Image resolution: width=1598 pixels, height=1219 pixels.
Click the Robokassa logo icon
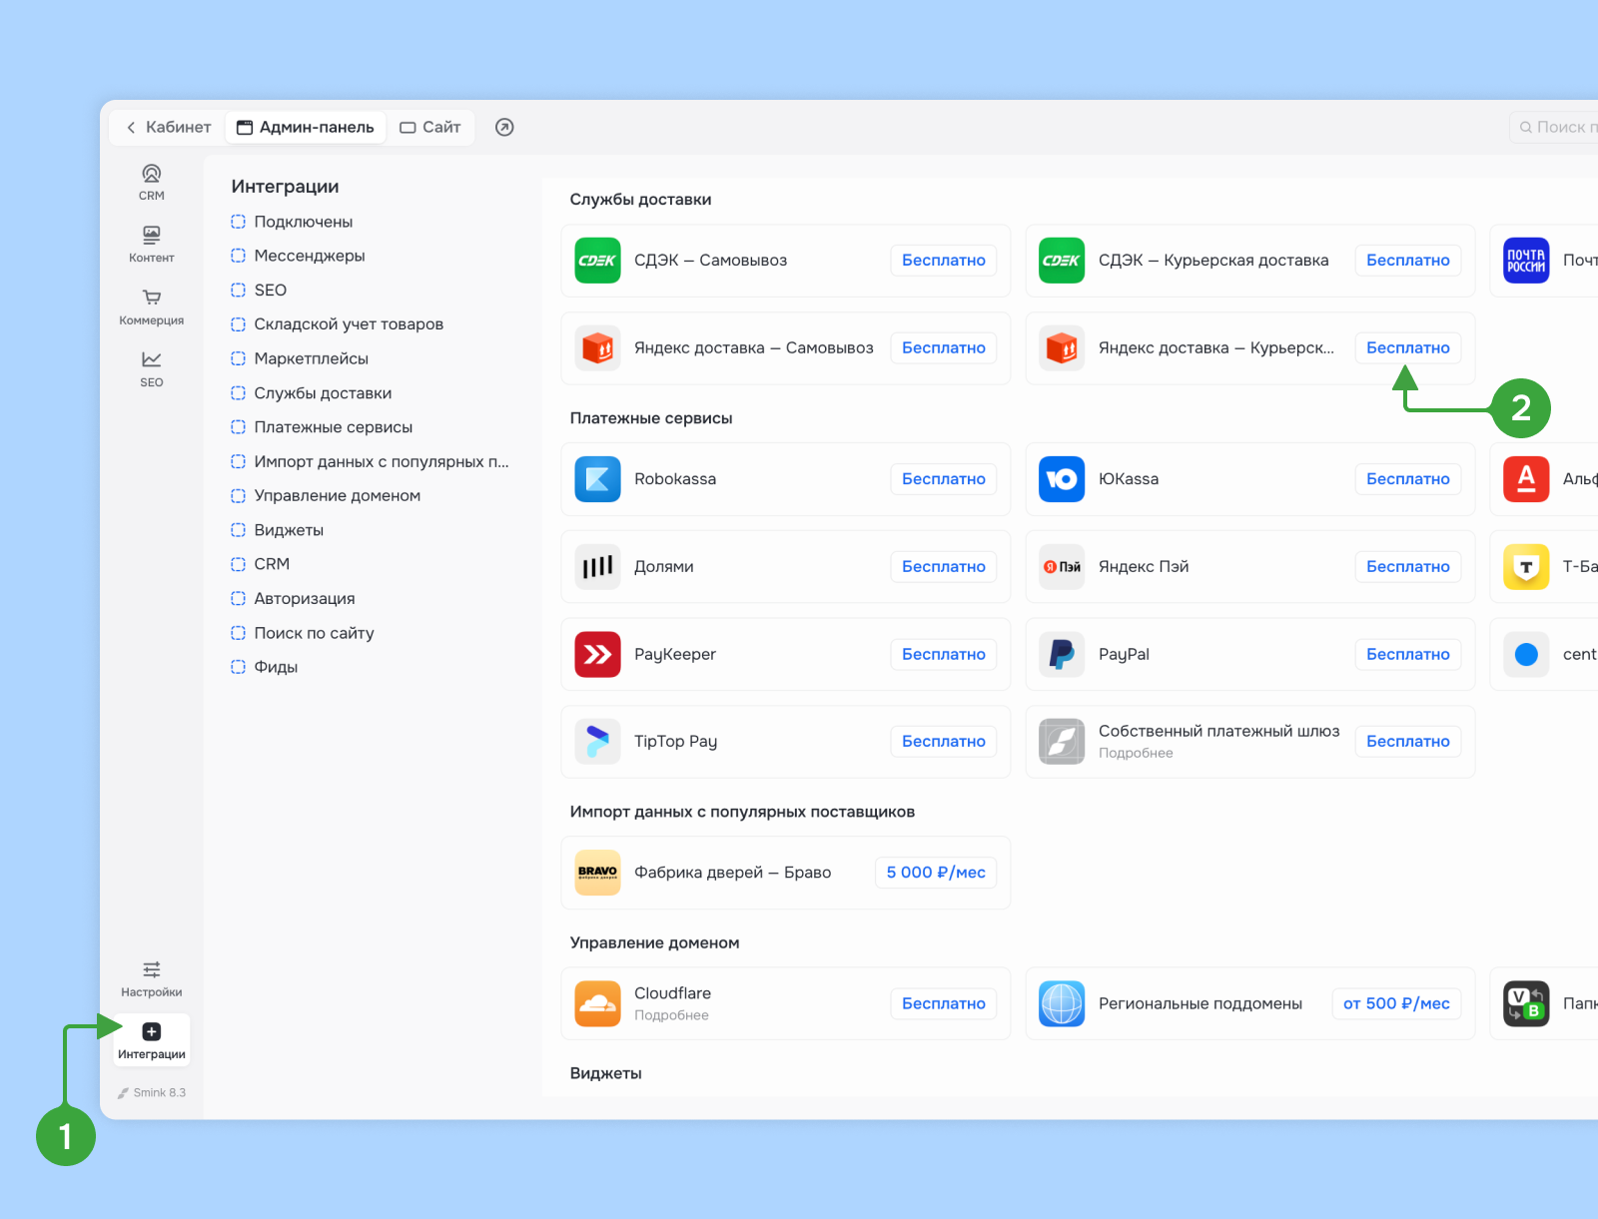point(598,479)
